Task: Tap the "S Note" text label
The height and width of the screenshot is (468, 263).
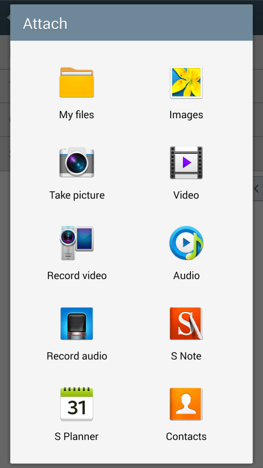Action: (x=186, y=356)
